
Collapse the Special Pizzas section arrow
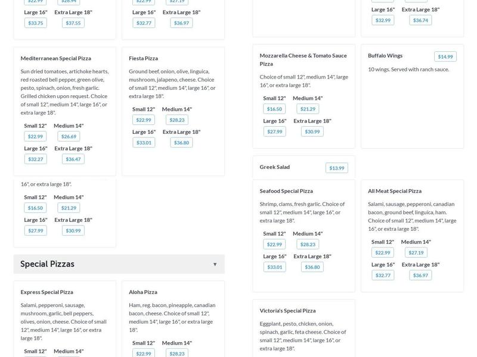[215, 264]
